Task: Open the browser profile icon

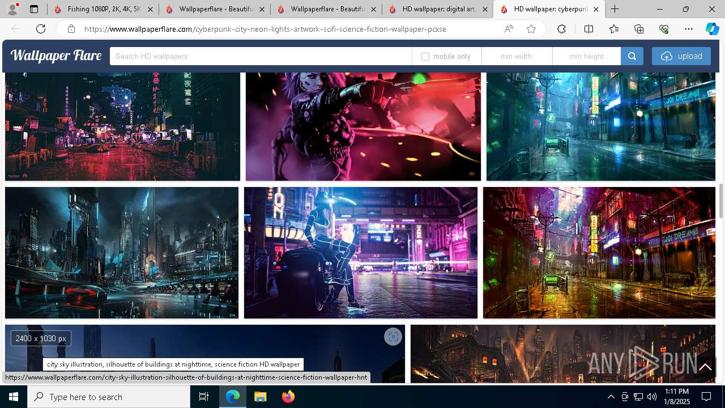Action: (12, 9)
